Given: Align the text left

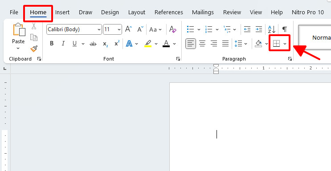Looking at the screenshot, I should pyautogui.click(x=191, y=44).
